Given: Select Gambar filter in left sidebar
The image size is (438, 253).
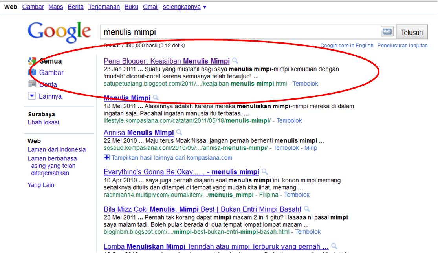Looking at the screenshot, I should click(x=51, y=73).
